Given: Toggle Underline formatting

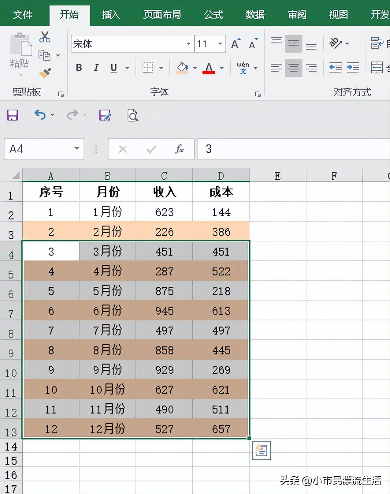Looking at the screenshot, I should pyautogui.click(x=114, y=67).
